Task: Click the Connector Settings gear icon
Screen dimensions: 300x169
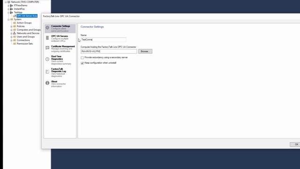Action: coord(47,28)
